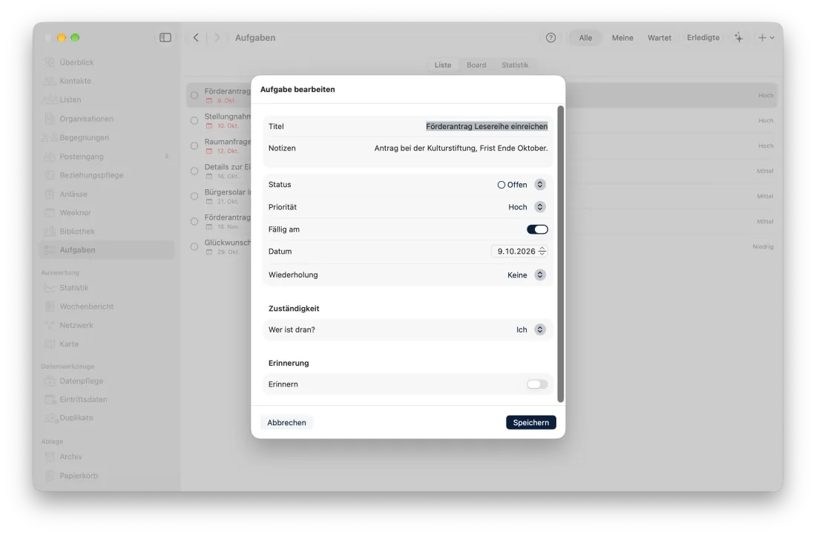Go back with the left chevron
Screen dimensions: 816x535
196,37
